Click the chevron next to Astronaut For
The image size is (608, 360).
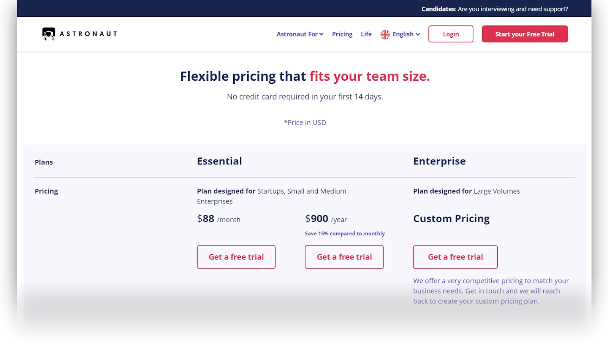pos(321,34)
